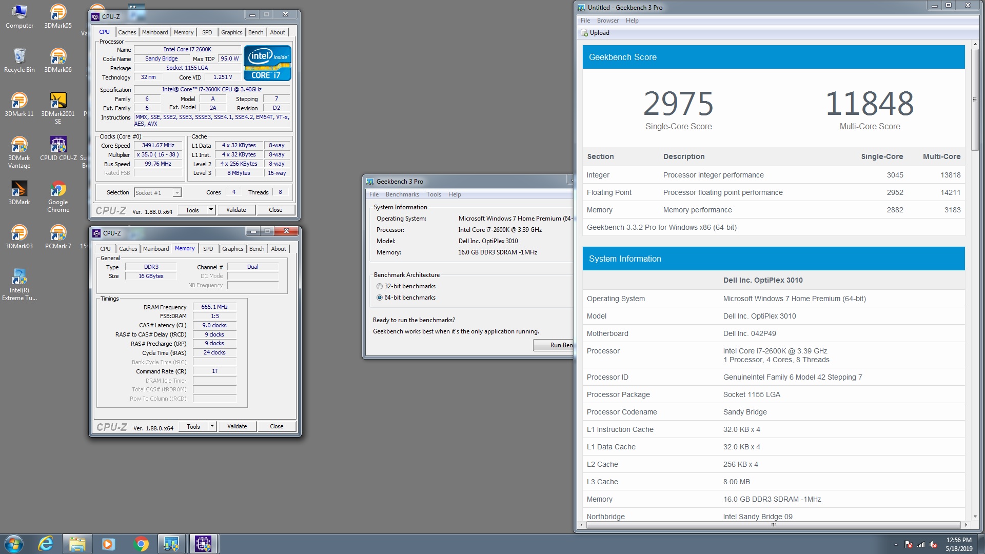Switch to SPD tab in top CPU-Z window
This screenshot has height=554, width=985.
[x=207, y=32]
